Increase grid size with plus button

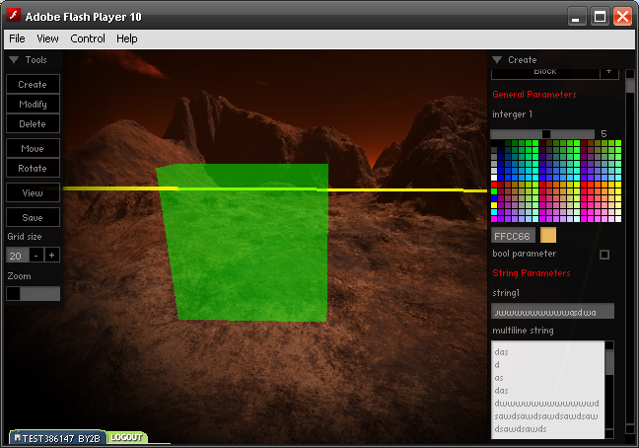point(51,256)
